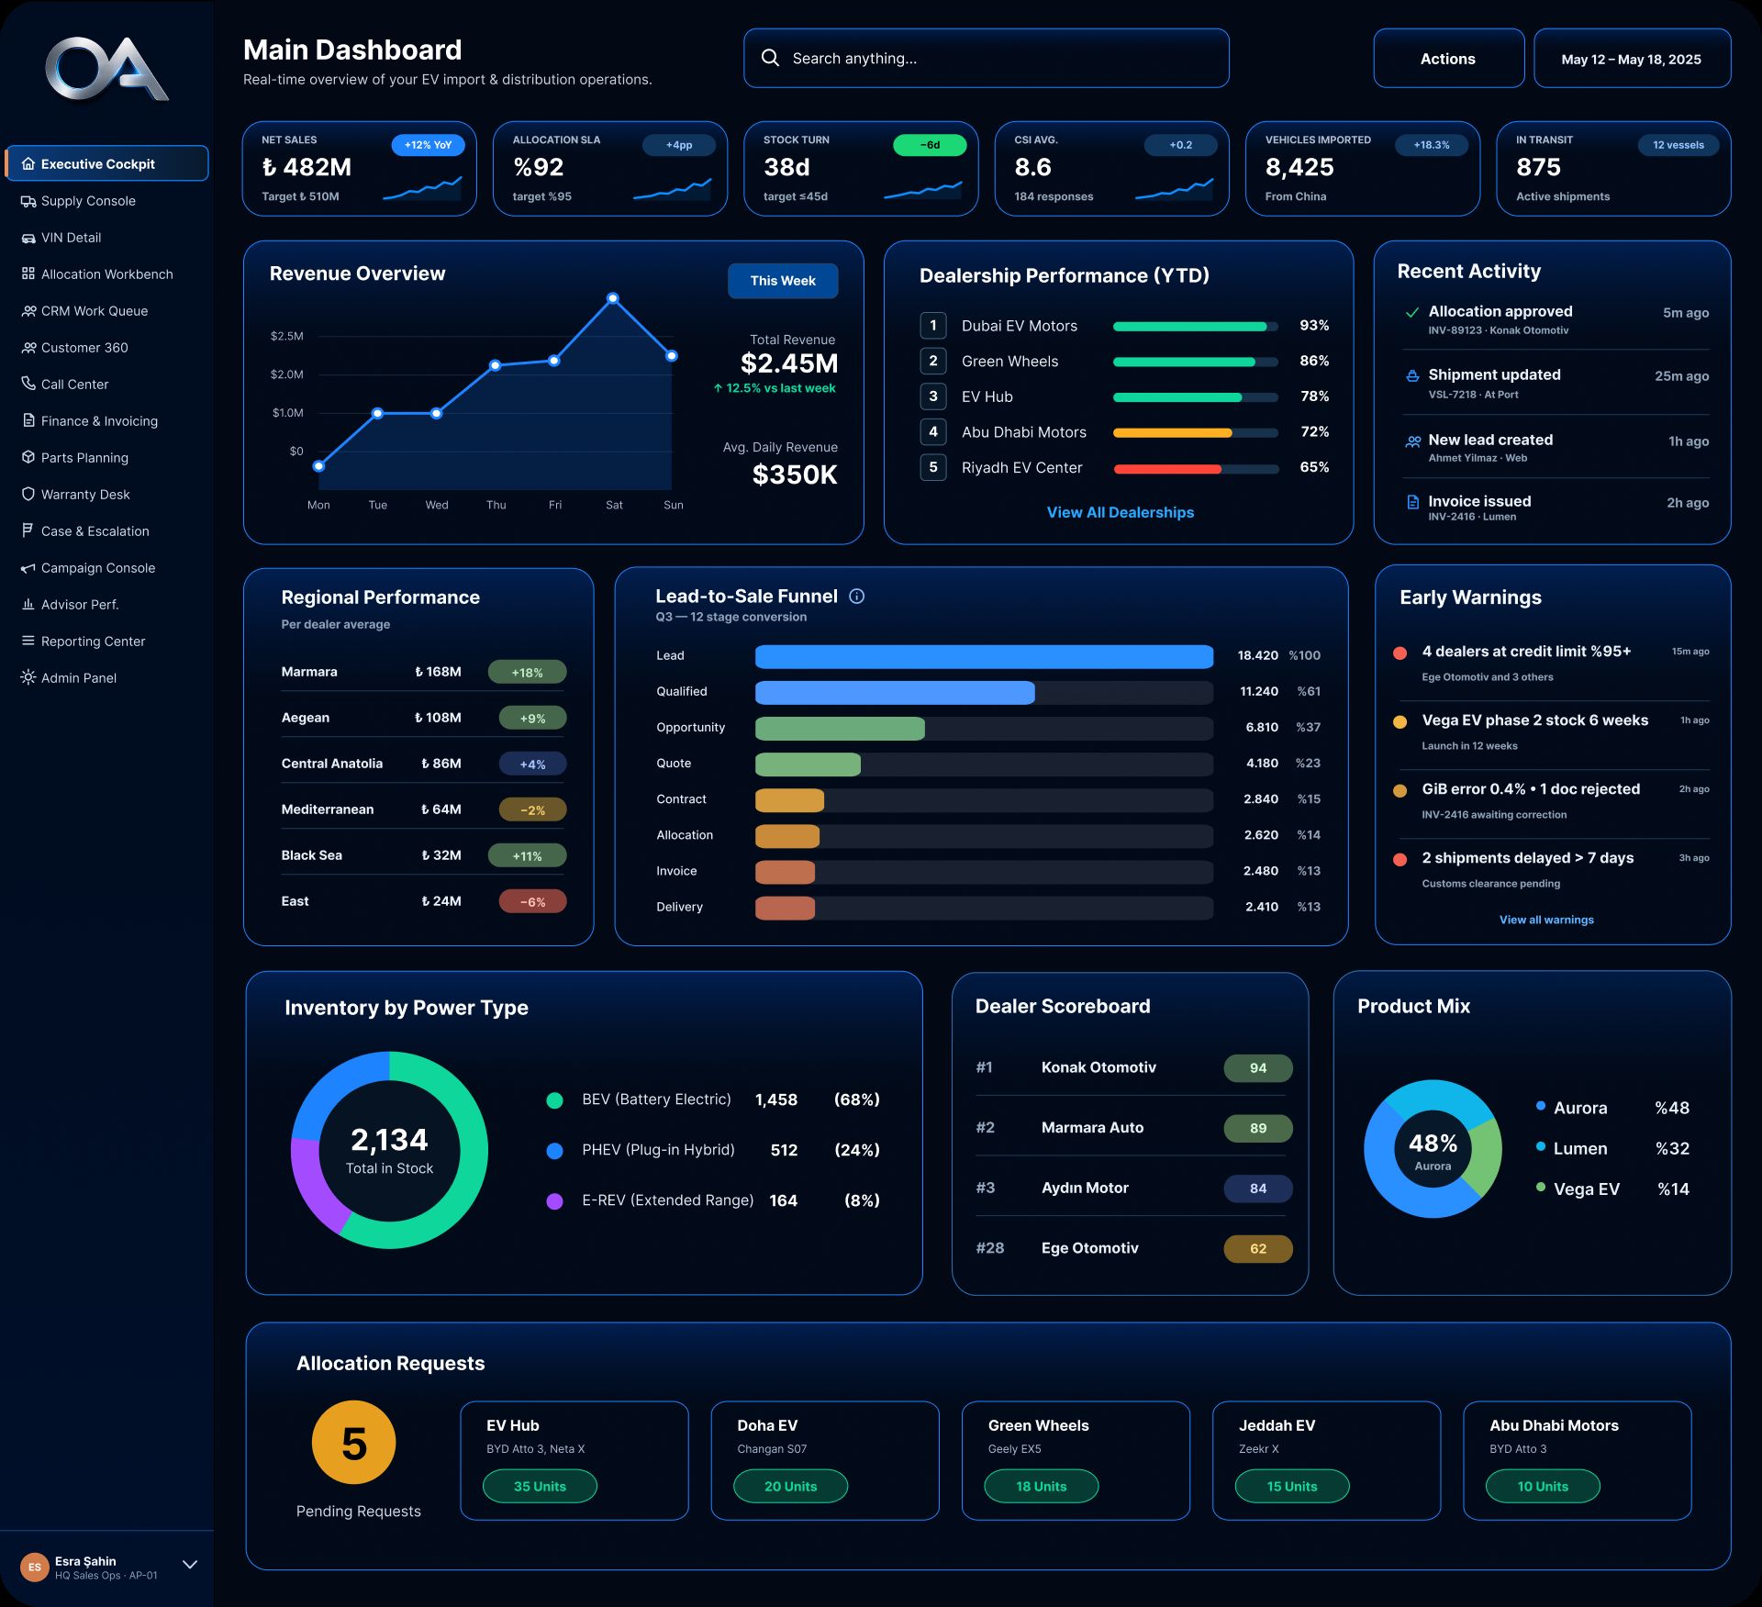This screenshot has height=1607, width=1762.
Task: Click the Parts Planning box icon
Action: [28, 457]
